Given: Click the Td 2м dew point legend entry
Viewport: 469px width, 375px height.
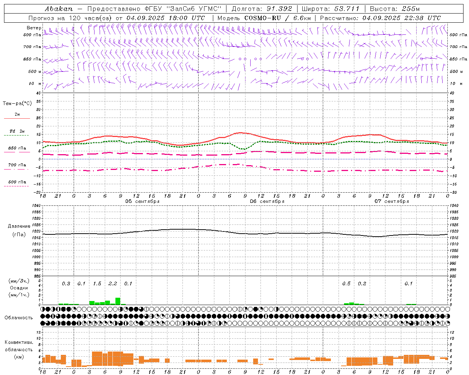Looking at the screenshot, I should tap(17, 131).
